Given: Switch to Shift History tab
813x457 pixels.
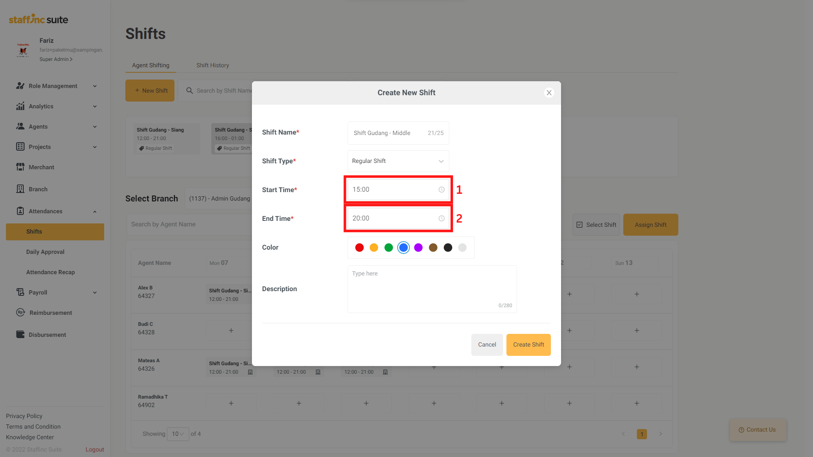Looking at the screenshot, I should pyautogui.click(x=213, y=65).
